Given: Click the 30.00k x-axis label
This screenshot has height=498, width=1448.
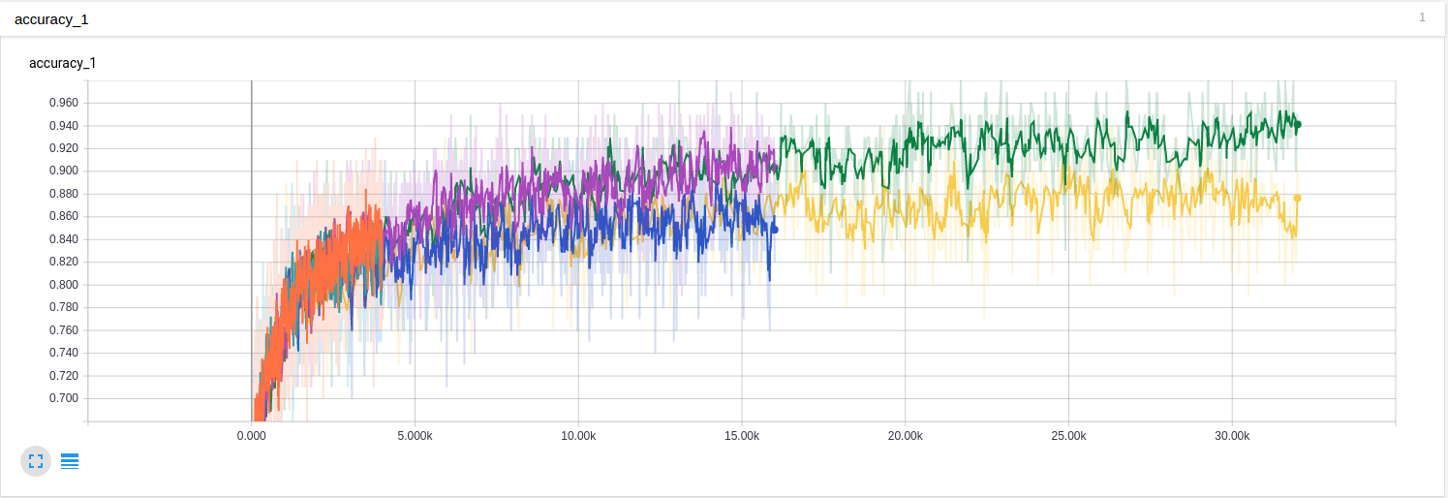Looking at the screenshot, I should point(1232,437).
